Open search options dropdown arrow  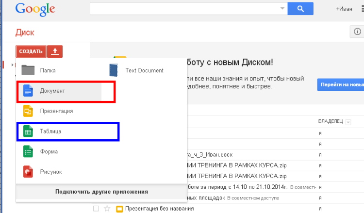tap(282, 9)
